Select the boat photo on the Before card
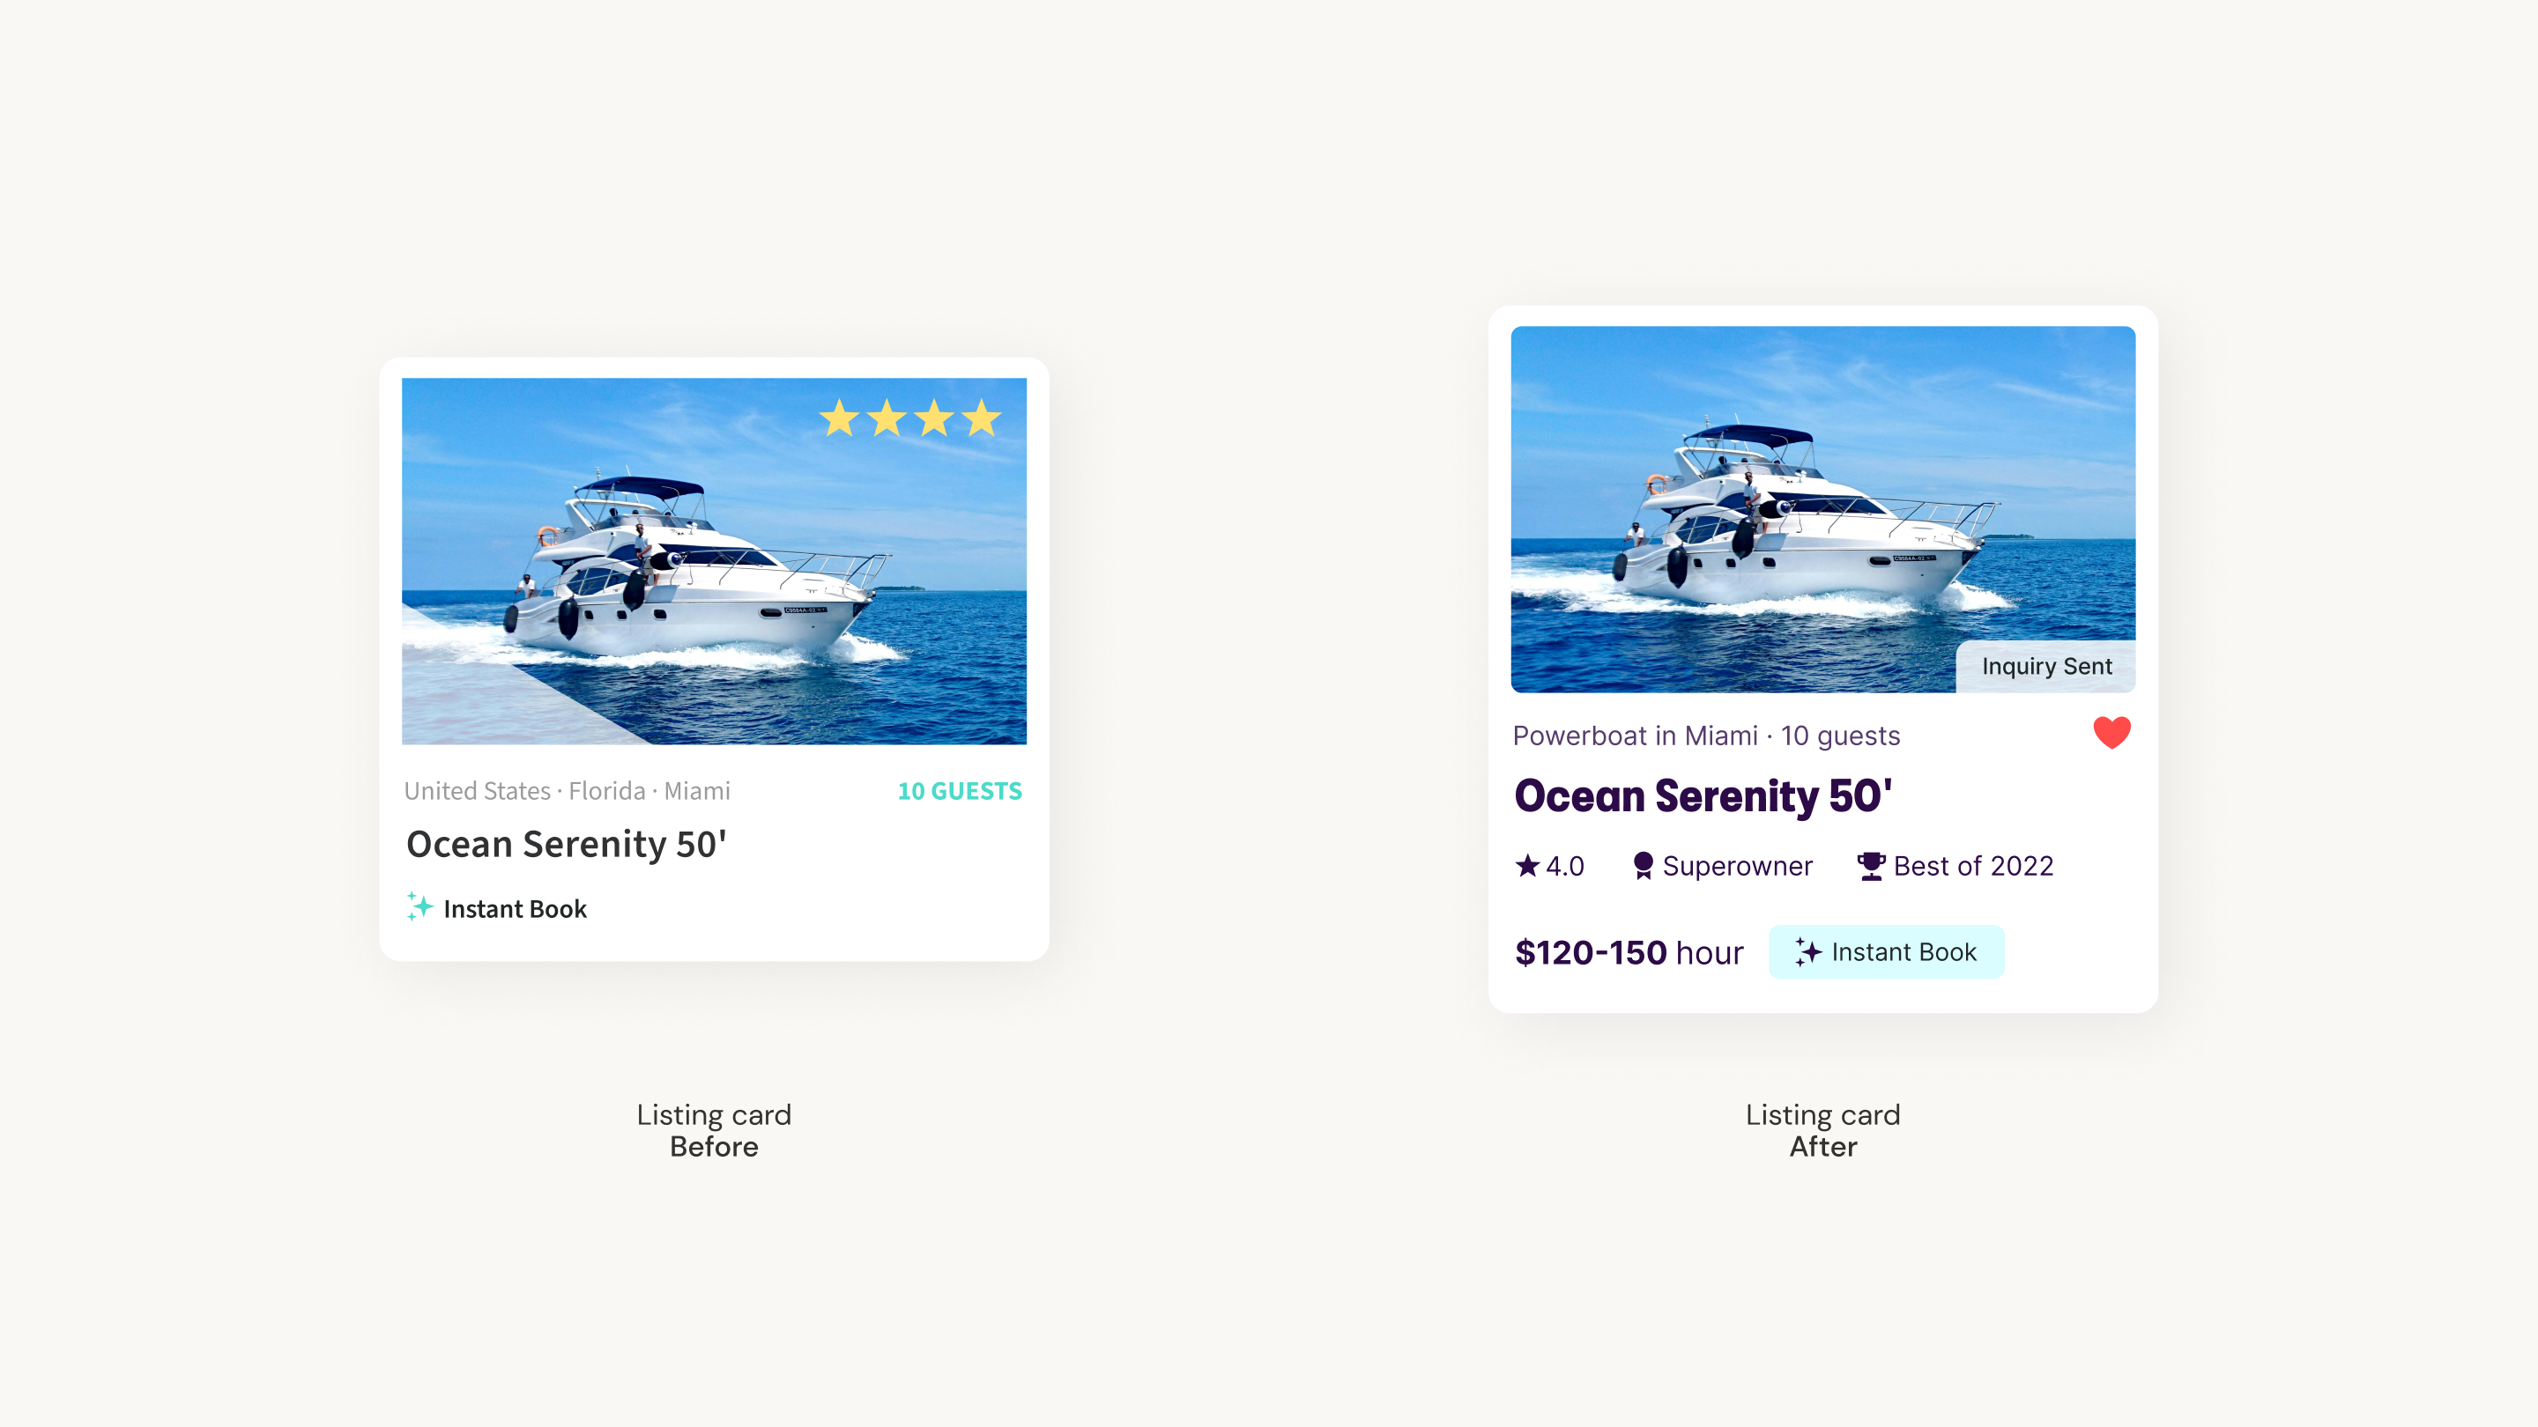The image size is (2538, 1427). click(x=715, y=561)
